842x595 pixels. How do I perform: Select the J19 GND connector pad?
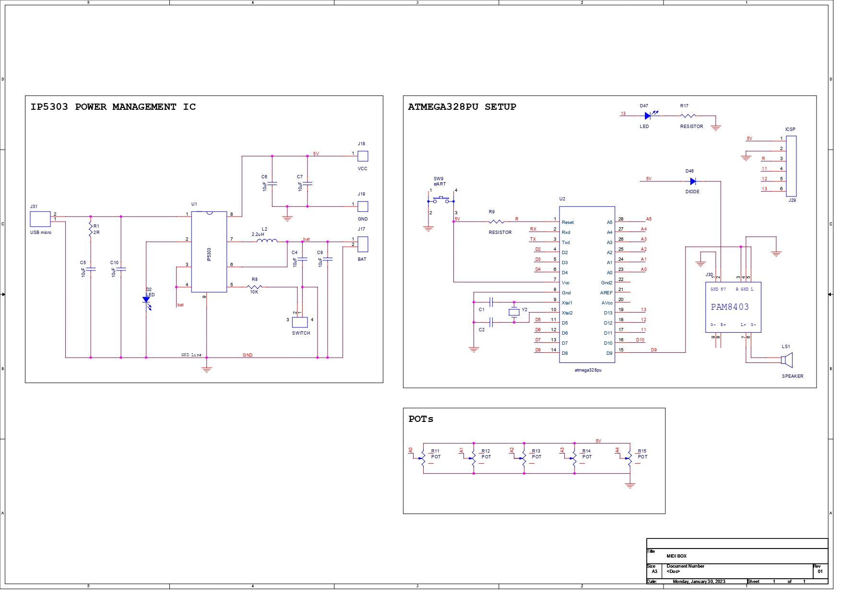tap(363, 206)
